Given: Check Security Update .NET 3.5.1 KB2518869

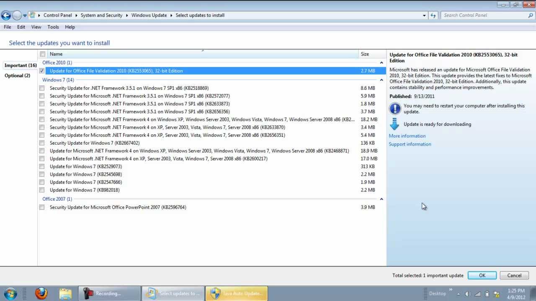Looking at the screenshot, I should coord(42,88).
